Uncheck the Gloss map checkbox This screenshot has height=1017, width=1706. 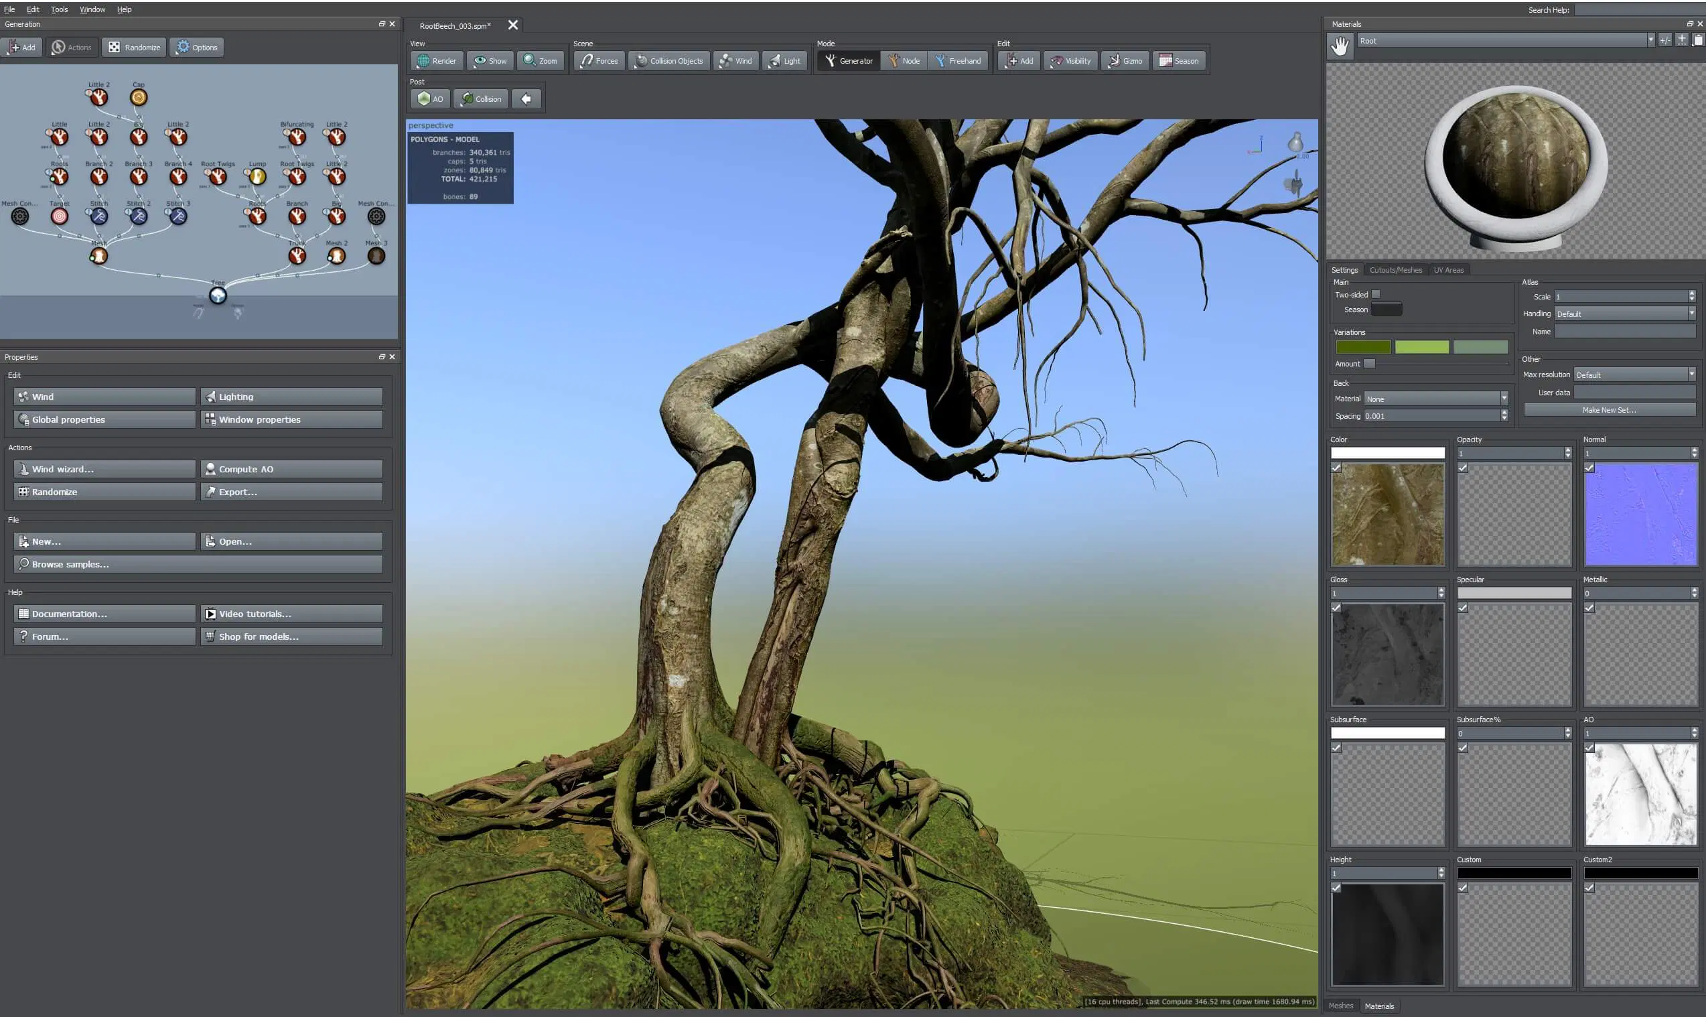[x=1336, y=607]
